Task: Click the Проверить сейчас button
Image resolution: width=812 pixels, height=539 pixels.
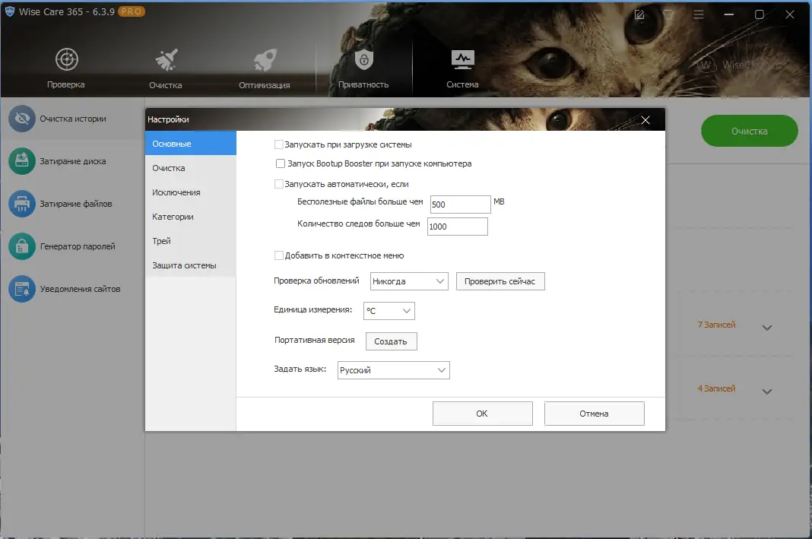Action: tap(500, 281)
